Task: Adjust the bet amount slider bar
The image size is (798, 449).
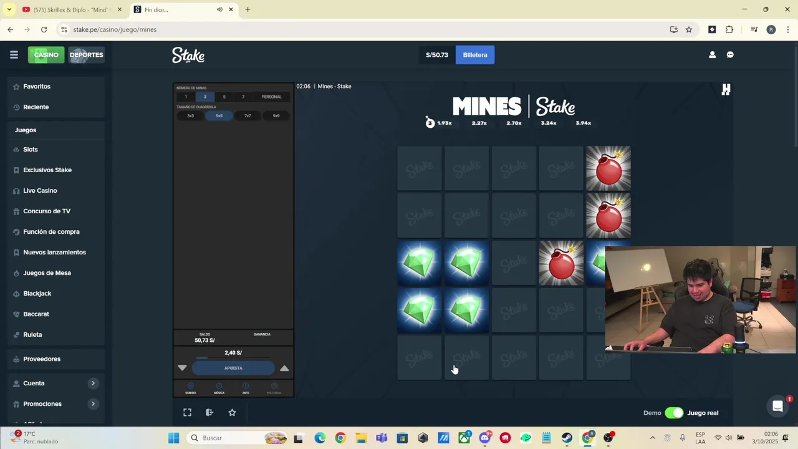Action: pos(233,358)
